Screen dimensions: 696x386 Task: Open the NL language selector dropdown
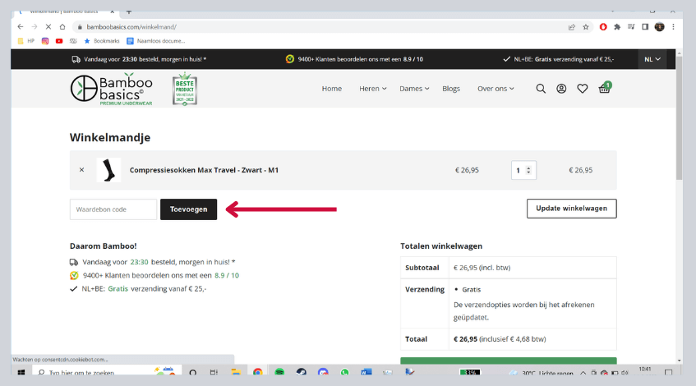click(x=653, y=59)
